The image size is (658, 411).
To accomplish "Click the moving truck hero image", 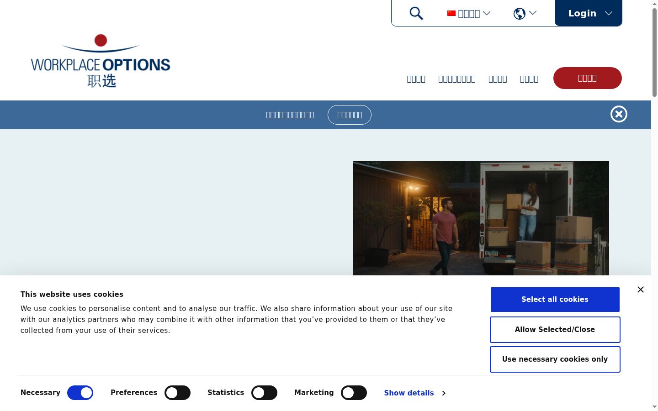I will [x=481, y=218].
